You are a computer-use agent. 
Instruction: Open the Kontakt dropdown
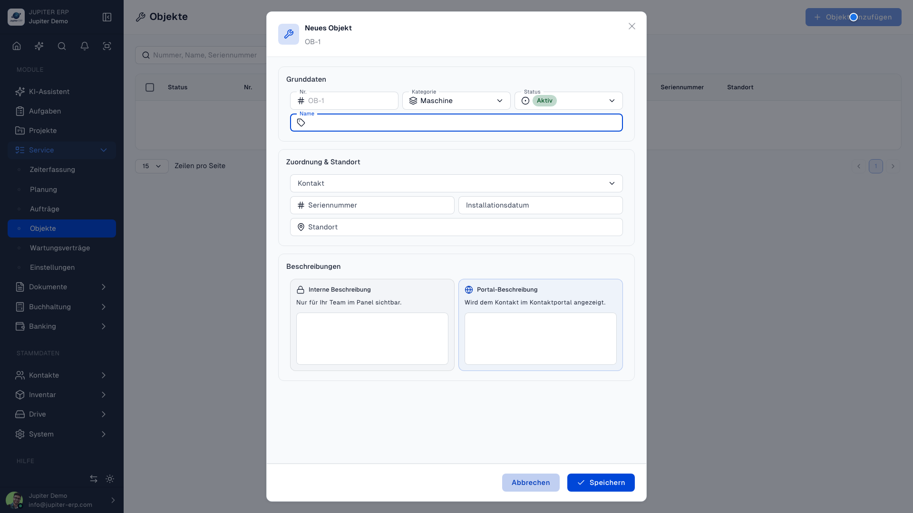tap(456, 183)
